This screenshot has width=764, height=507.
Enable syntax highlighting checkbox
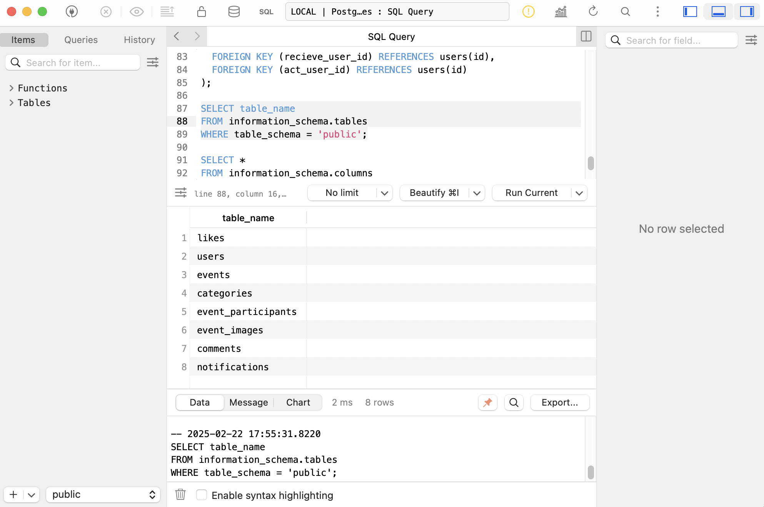click(x=202, y=495)
